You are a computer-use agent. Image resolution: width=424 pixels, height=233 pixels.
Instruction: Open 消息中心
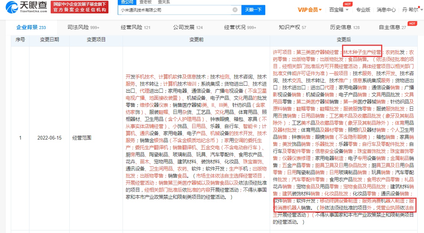point(386,10)
